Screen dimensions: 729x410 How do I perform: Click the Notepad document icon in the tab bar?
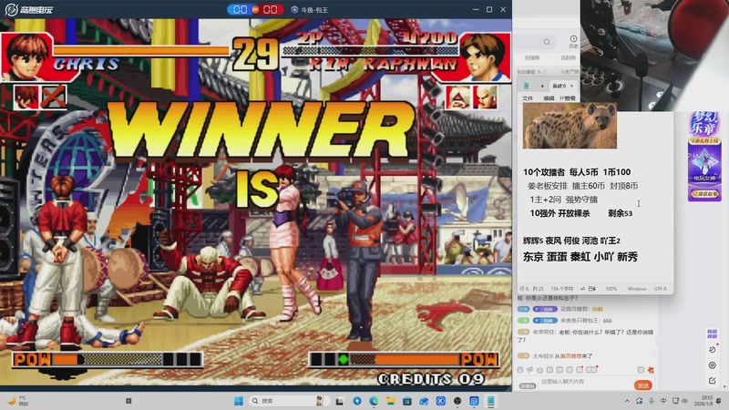pyautogui.click(x=527, y=86)
